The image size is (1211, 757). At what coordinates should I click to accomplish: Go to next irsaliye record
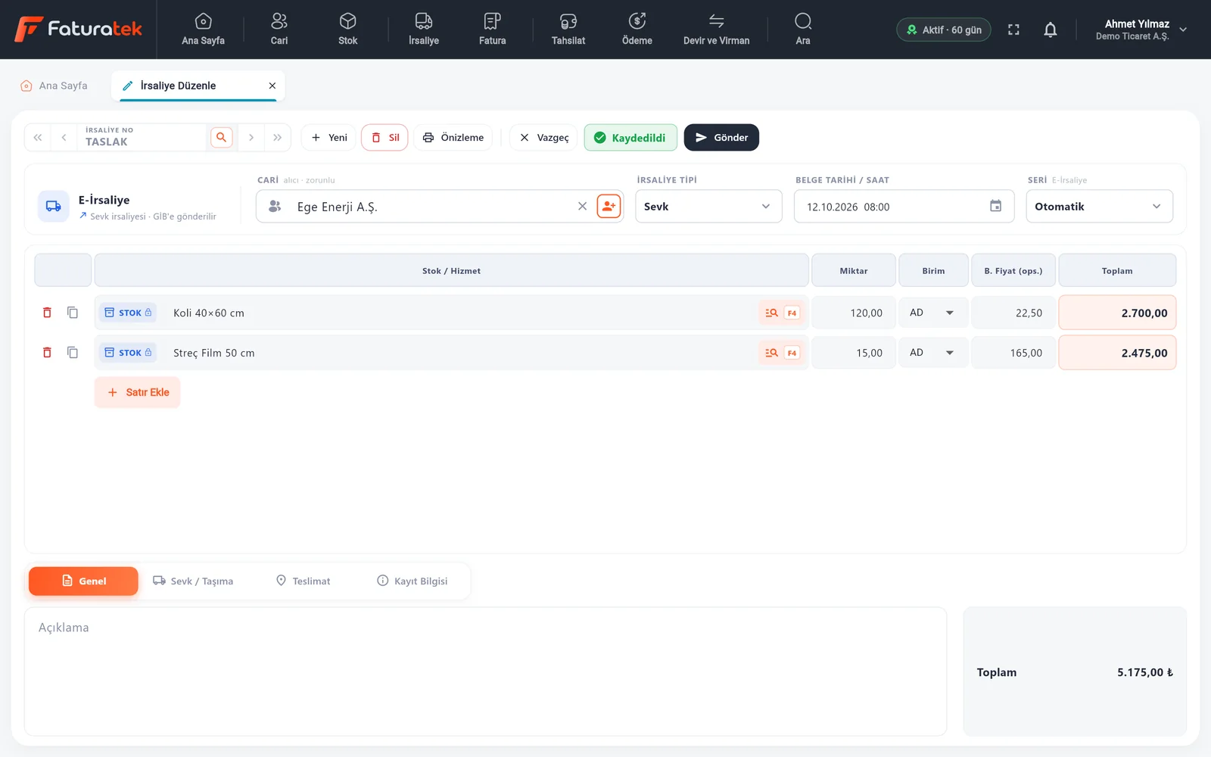pos(251,137)
